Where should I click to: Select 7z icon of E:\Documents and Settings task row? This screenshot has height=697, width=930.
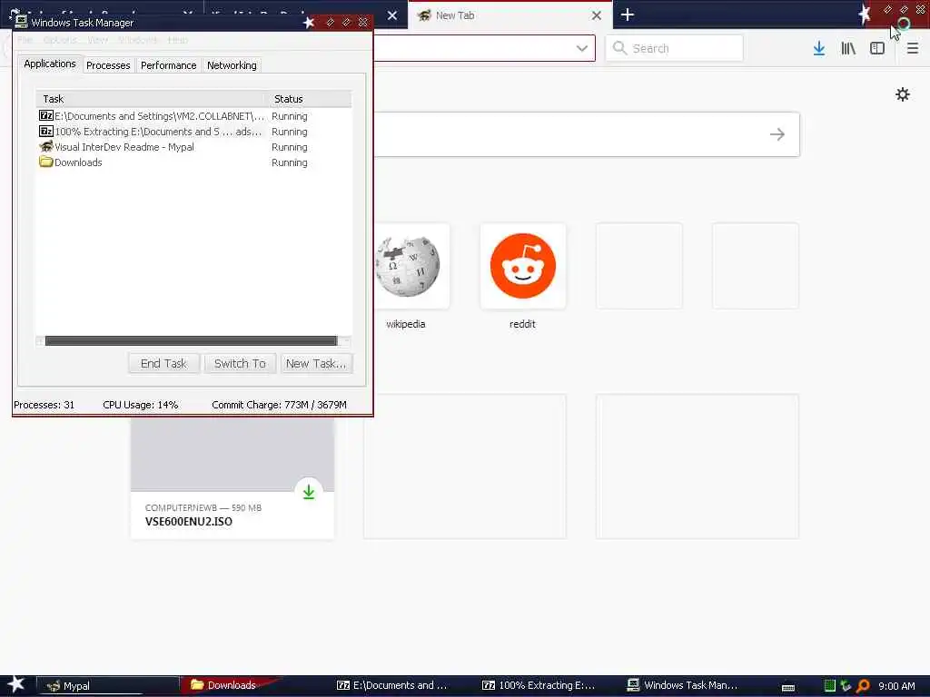46,115
